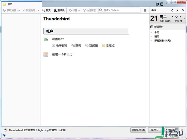Click 详细信息(M) button in notification bar
Image resolution: width=187 pixels, height=139 pixels.
click(138, 130)
